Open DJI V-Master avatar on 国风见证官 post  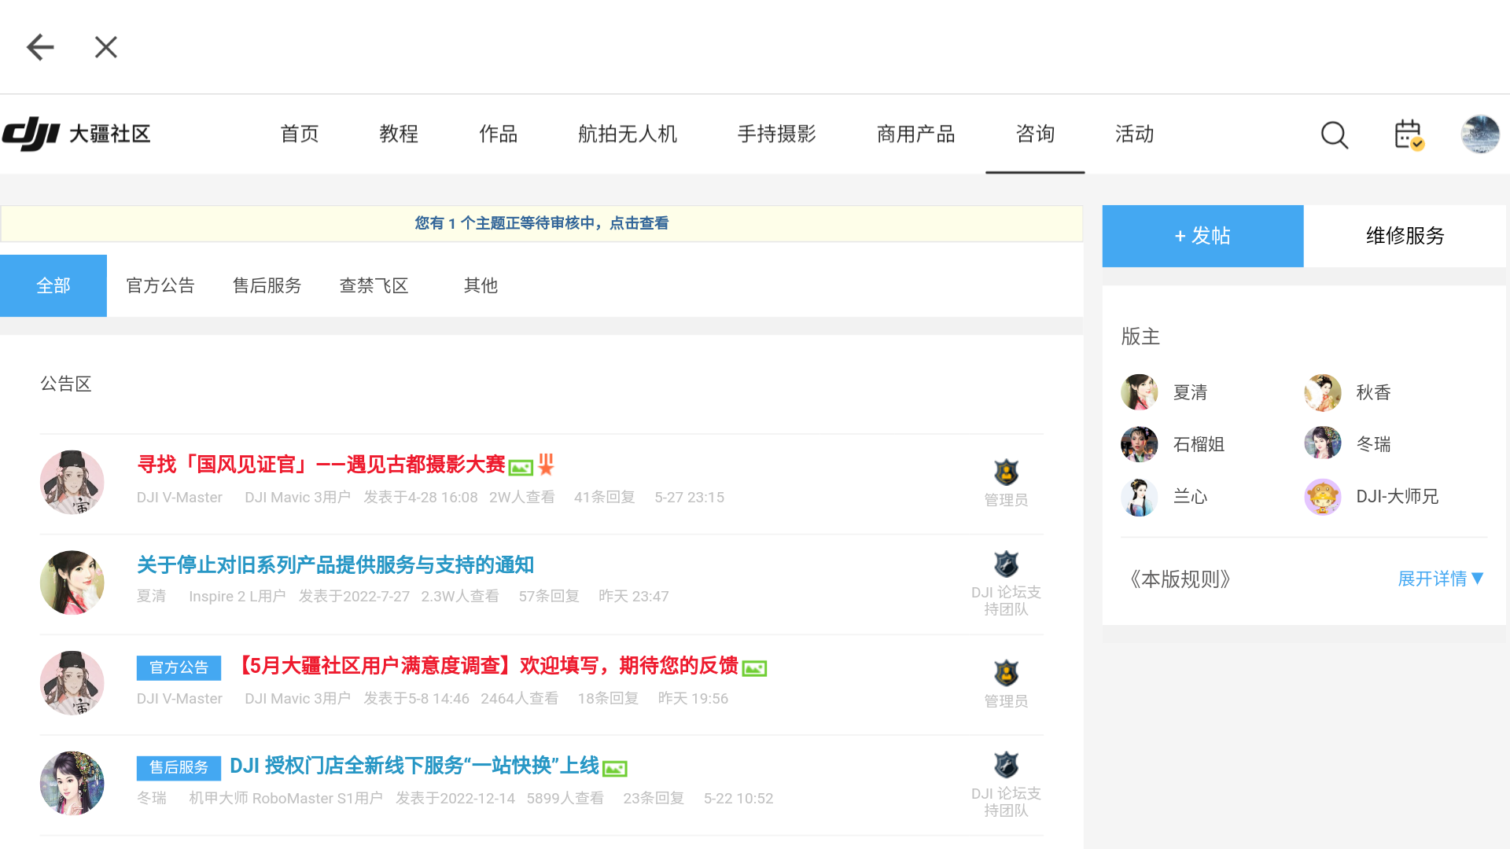point(72,482)
